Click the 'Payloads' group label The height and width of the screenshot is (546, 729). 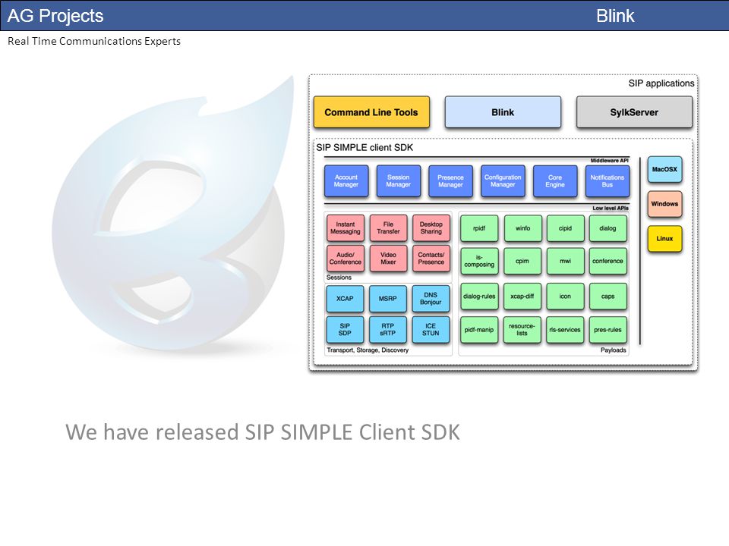614,350
